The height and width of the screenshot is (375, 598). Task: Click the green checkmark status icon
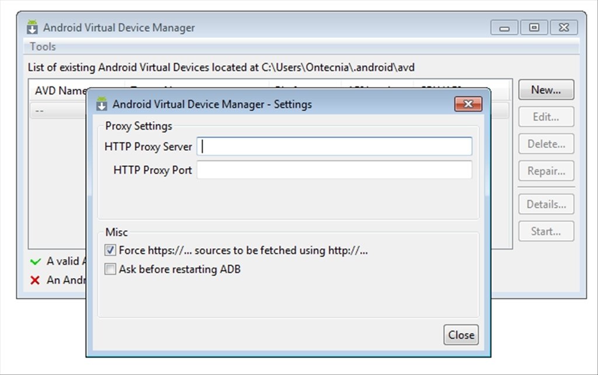35,261
